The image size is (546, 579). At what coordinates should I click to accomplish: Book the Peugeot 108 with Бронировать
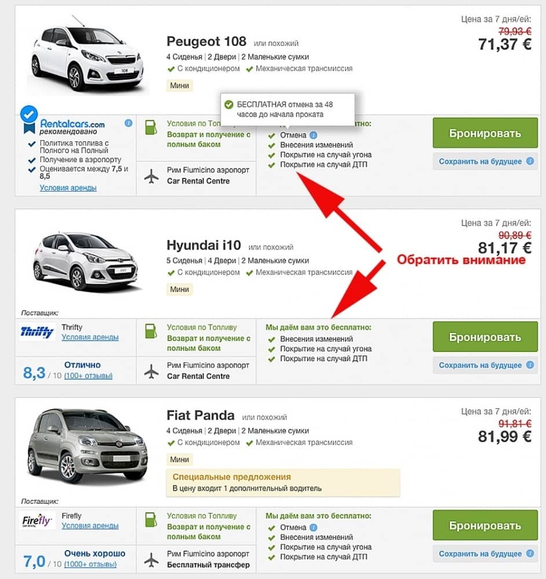click(485, 133)
